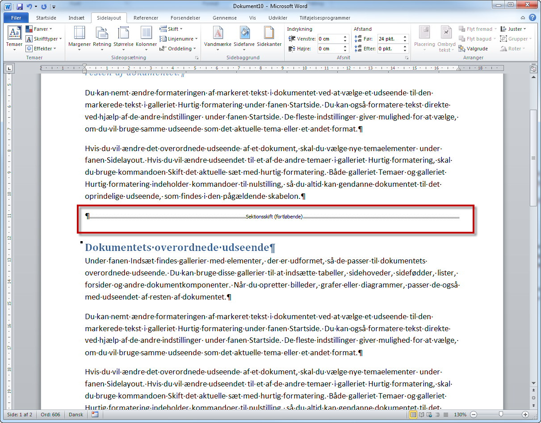Expand the Skift breaks dropdown
541x423 pixels.
172,29
